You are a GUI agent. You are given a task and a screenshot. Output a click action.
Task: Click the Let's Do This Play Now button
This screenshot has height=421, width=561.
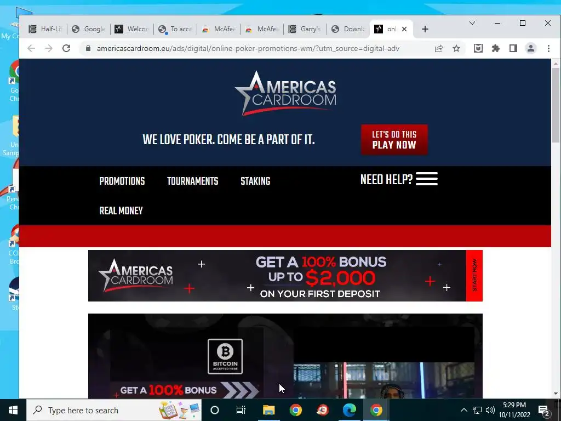394,140
